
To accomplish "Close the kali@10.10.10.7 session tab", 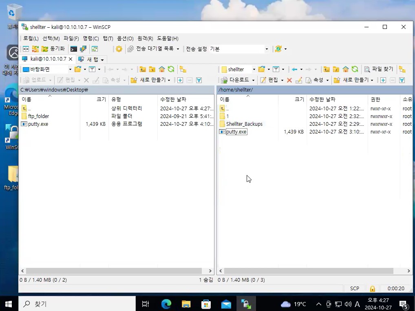I will point(71,59).
